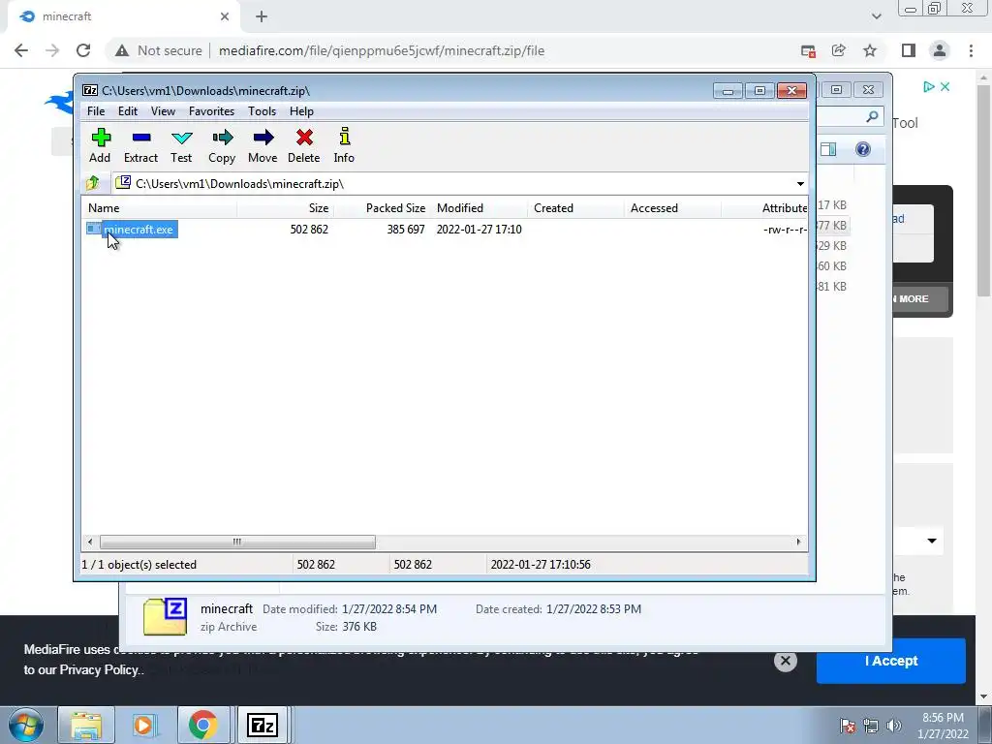The image size is (992, 744).
Task: Sort by the Name column header
Action: tap(160, 208)
